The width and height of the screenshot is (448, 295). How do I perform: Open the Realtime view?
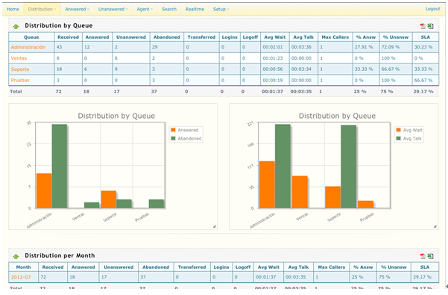pyautogui.click(x=195, y=9)
